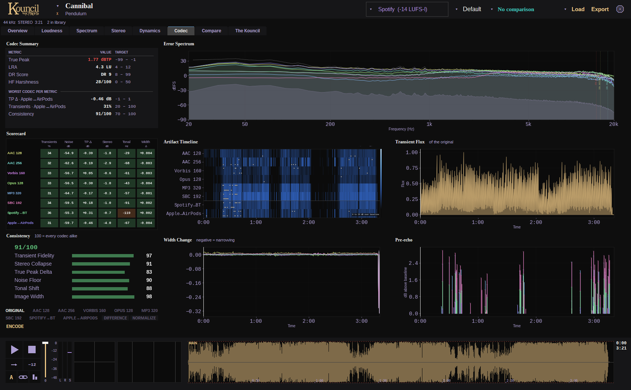Click the ENCODE button
This screenshot has height=390, width=631.
coord(15,326)
